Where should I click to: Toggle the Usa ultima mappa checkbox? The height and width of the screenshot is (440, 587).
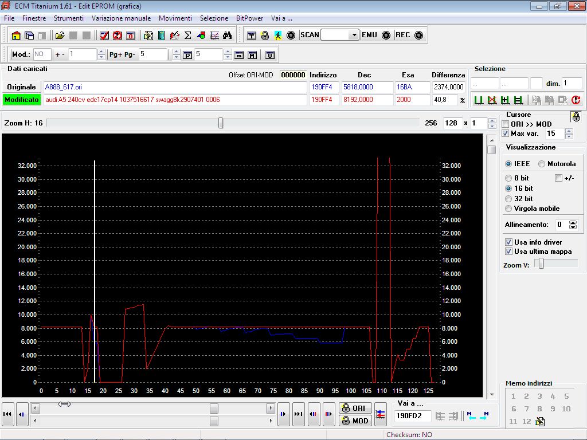point(508,252)
